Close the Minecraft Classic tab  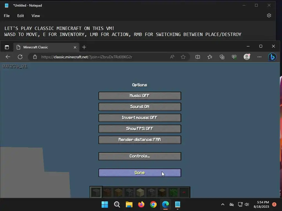coord(75,47)
